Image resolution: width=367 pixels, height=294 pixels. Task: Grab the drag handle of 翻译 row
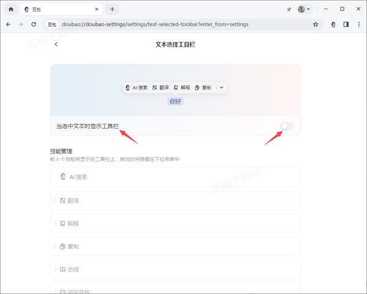[55, 200]
